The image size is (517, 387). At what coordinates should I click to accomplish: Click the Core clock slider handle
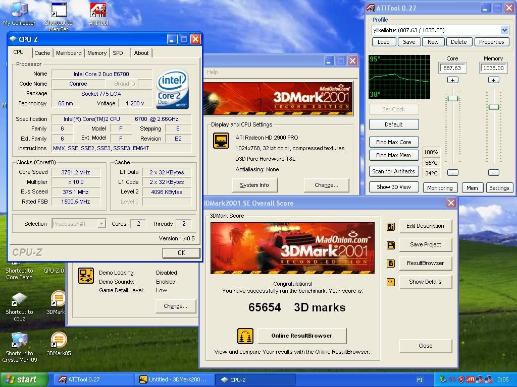point(453,98)
